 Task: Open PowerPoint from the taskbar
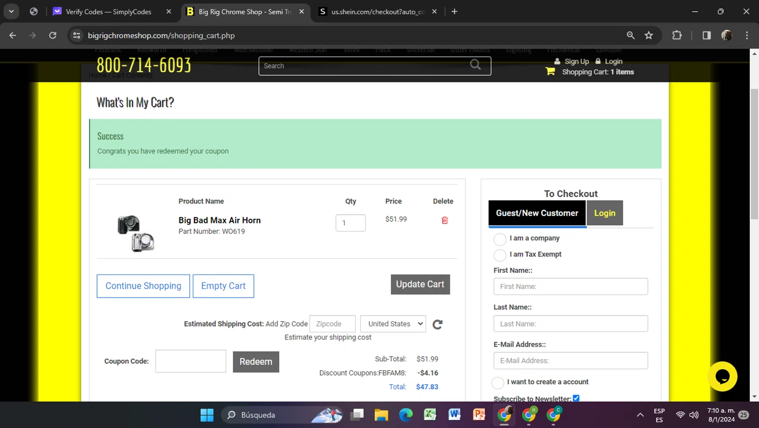tap(479, 415)
